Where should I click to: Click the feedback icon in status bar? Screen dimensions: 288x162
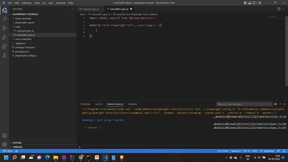tap(279, 151)
